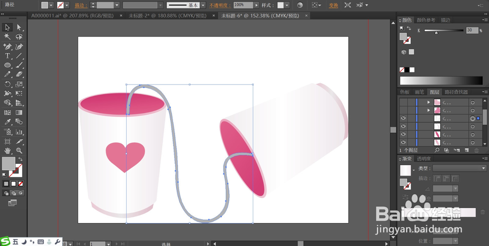Select the Scale tool

click(x=19, y=84)
